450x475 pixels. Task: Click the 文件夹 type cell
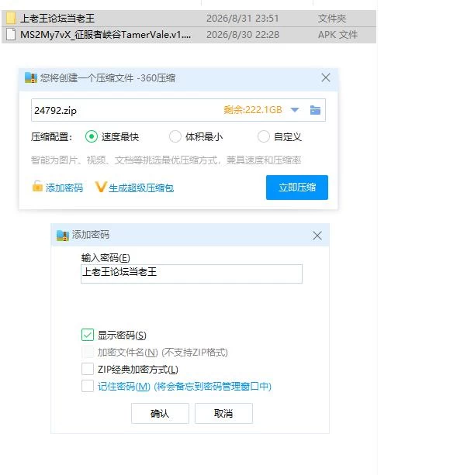(x=332, y=18)
